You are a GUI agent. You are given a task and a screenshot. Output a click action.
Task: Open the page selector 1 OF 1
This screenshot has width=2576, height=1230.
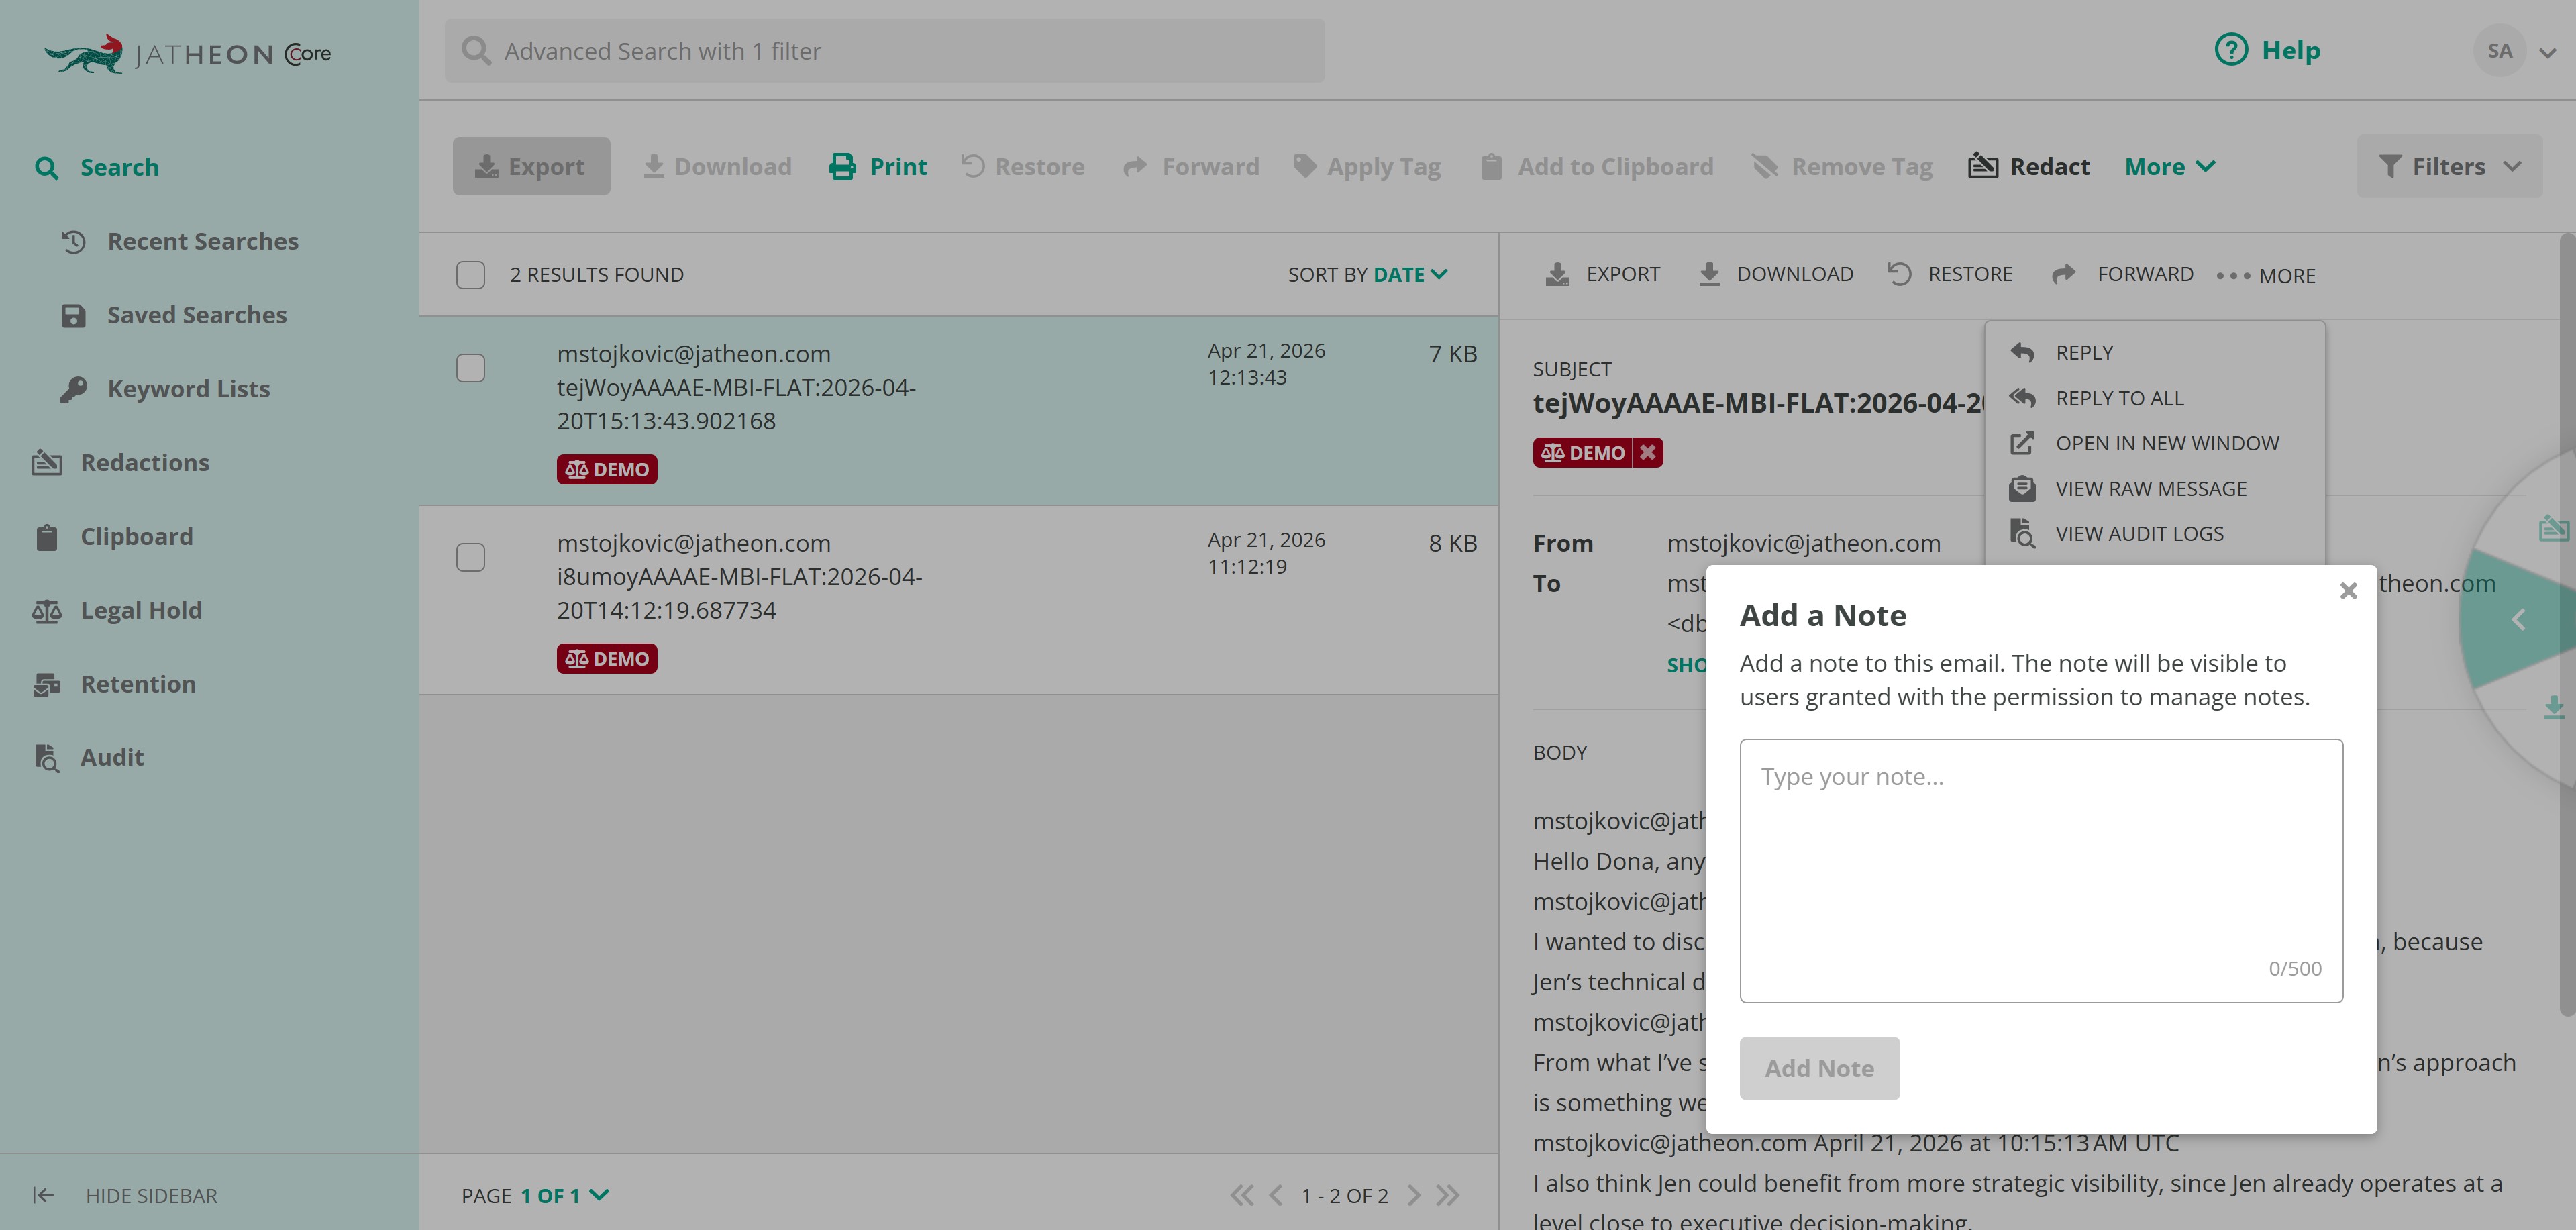[564, 1195]
